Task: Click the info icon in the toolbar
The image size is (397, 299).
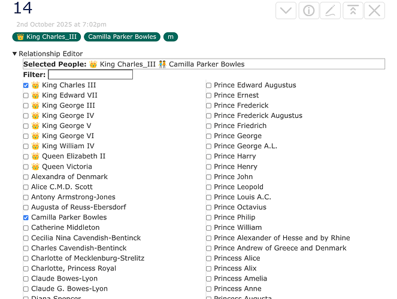Action: [308, 10]
